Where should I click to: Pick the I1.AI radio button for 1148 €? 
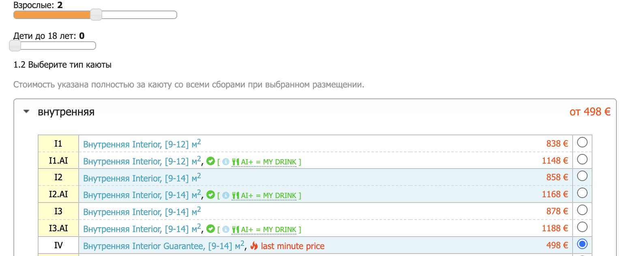click(x=582, y=159)
